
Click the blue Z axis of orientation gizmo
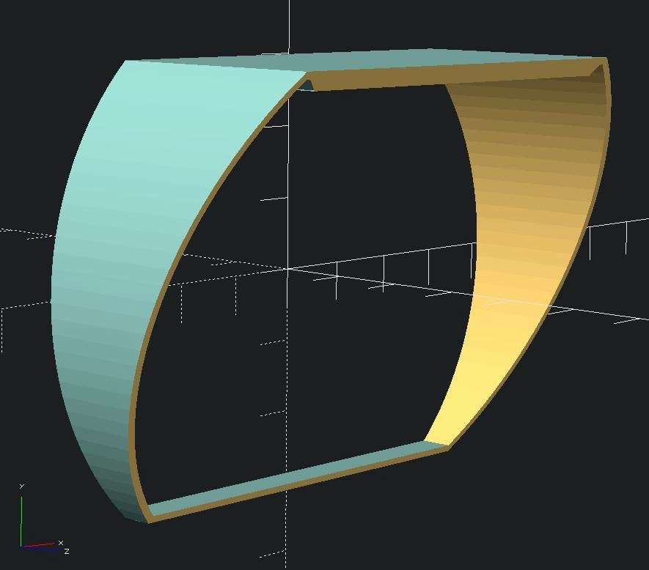point(44,548)
